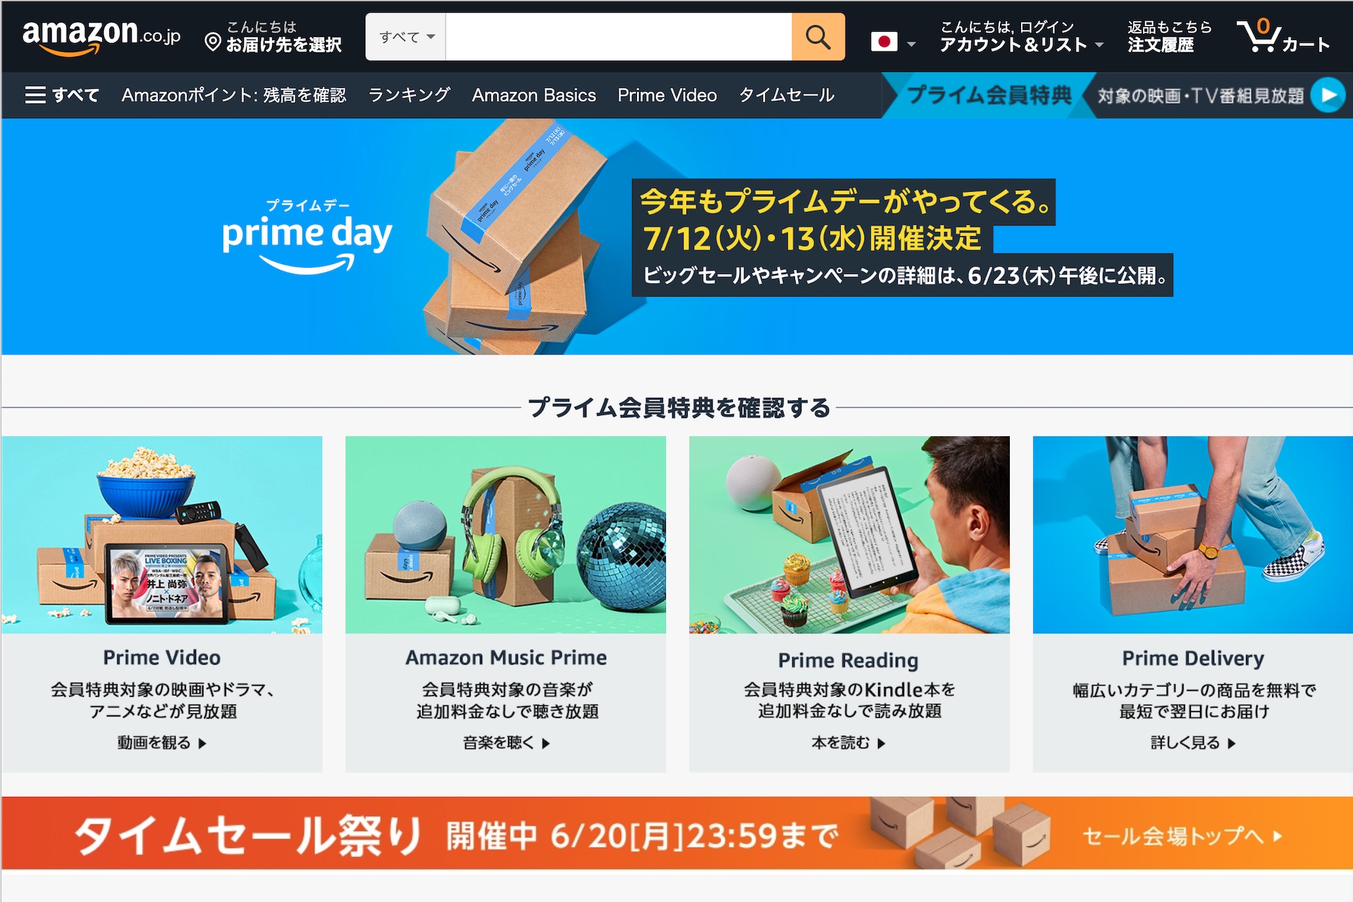Open the タイムセール nav item

tap(786, 94)
